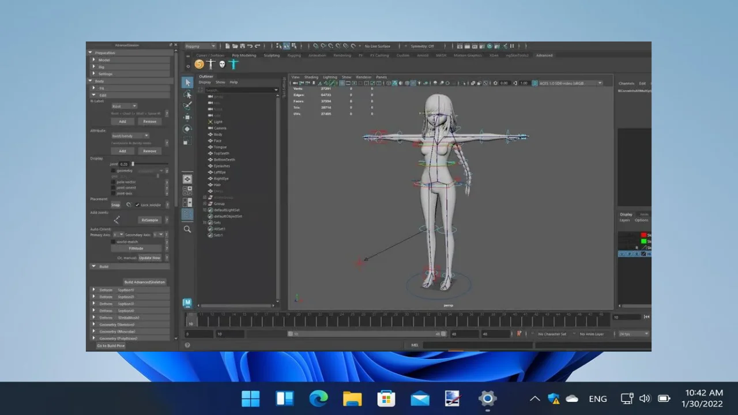Toggle the Lock middle checkbox
The image size is (738, 415).
[137, 205]
